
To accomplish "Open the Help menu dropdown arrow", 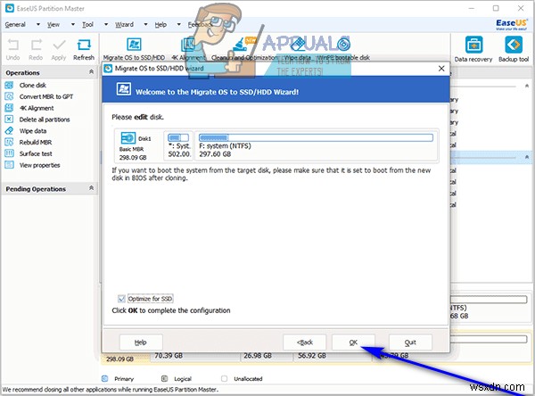I will (179, 25).
